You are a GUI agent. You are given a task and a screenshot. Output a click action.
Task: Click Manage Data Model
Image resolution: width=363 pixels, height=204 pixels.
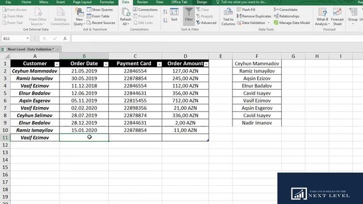[x=292, y=23]
